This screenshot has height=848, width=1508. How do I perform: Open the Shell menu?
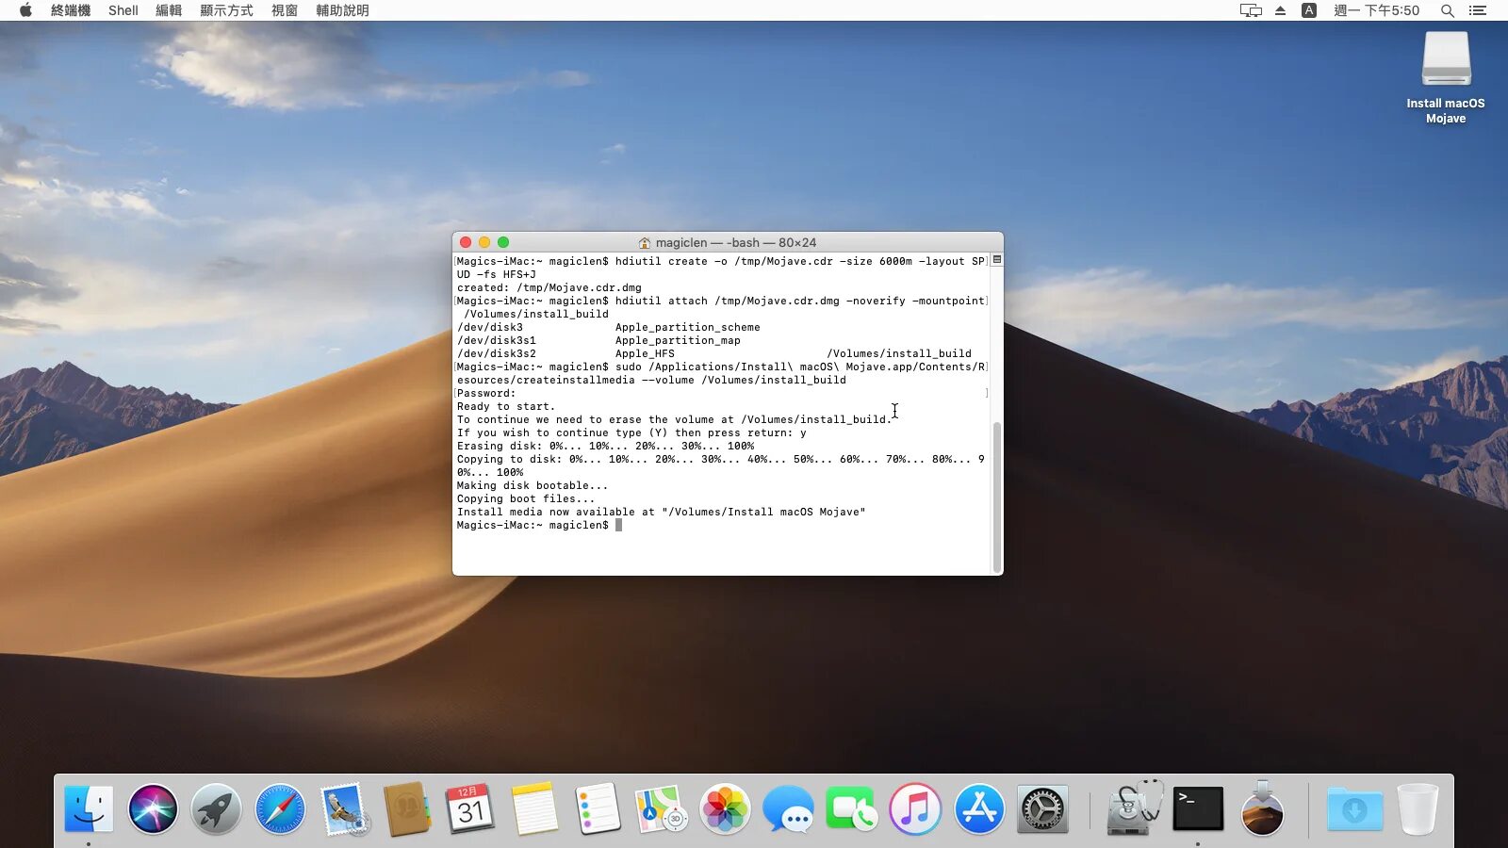pyautogui.click(x=123, y=10)
